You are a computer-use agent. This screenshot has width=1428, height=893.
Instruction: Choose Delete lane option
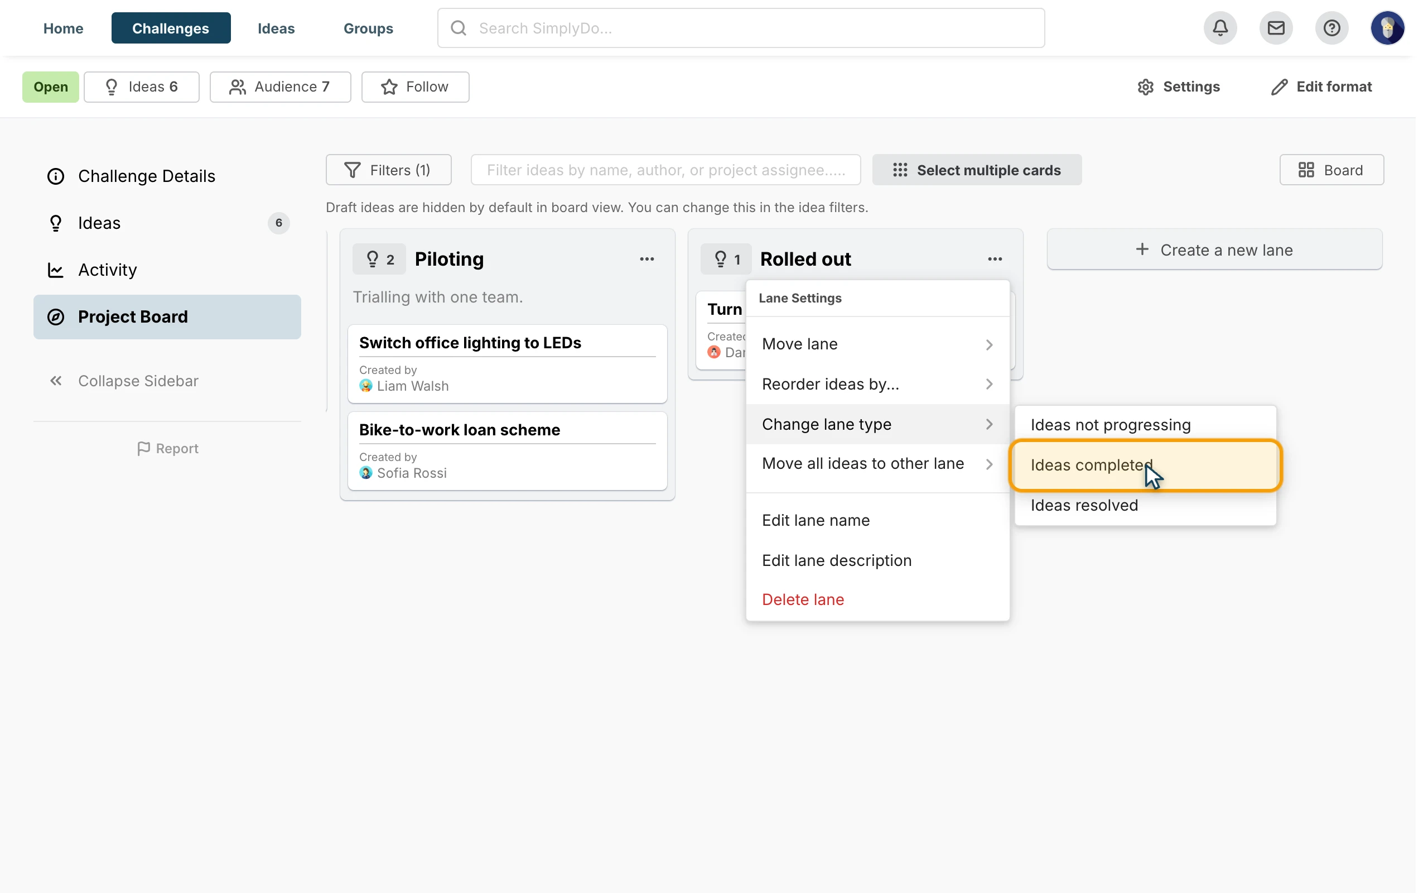pyautogui.click(x=877, y=599)
